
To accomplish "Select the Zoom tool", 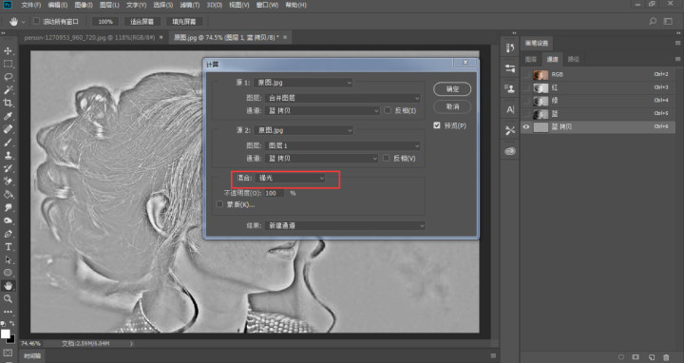I will tap(8, 299).
